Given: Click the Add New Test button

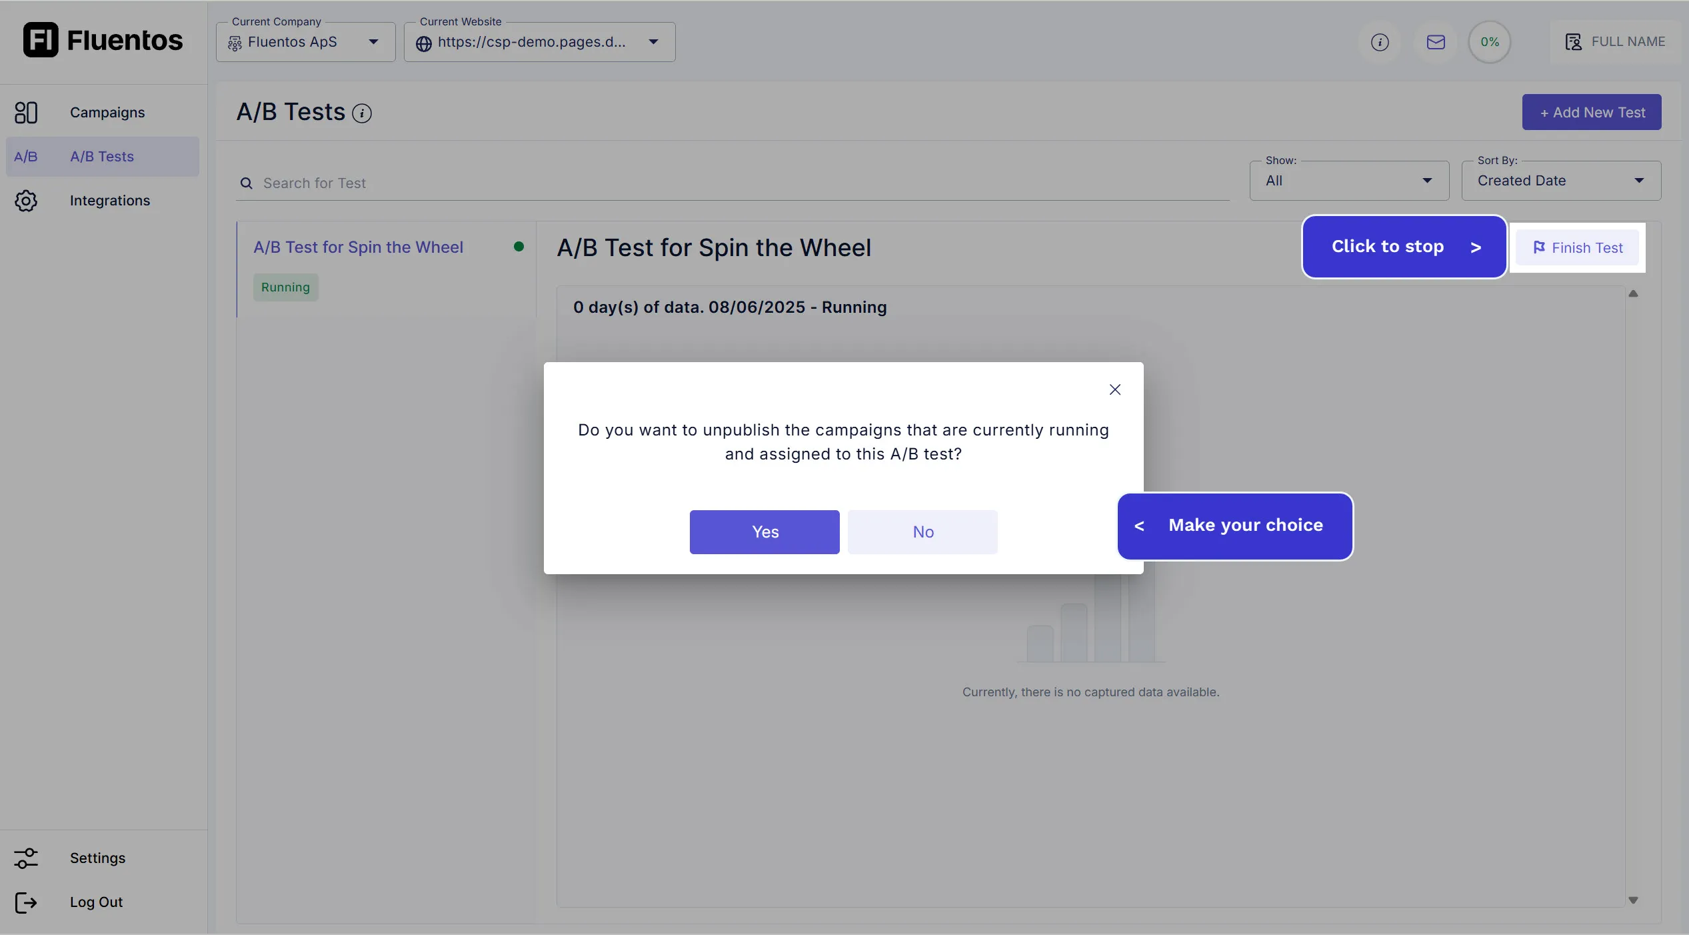Looking at the screenshot, I should point(1592,112).
